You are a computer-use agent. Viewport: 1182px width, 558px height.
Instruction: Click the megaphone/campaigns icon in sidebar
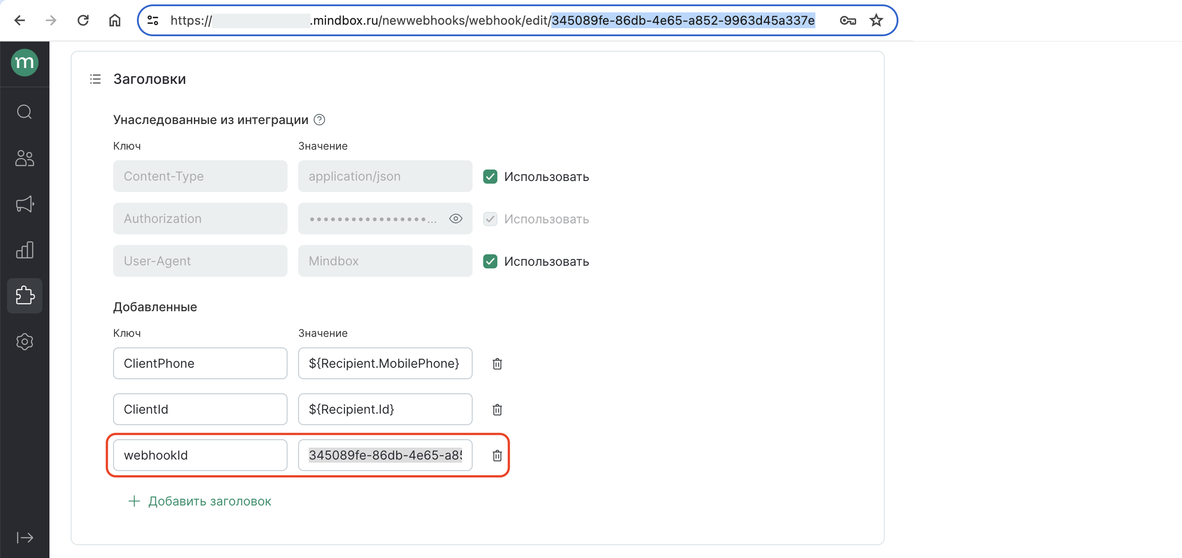24,204
